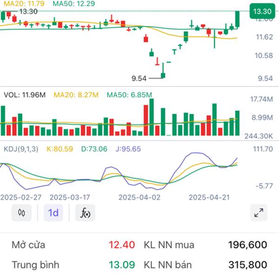Screen dimensions: 279x279
Task: Click the latest tall green candlestick
Action: click(x=237, y=19)
